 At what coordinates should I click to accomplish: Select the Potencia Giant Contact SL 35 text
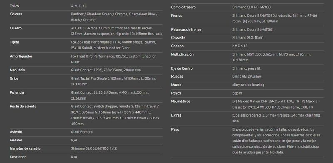pos(109,95)
